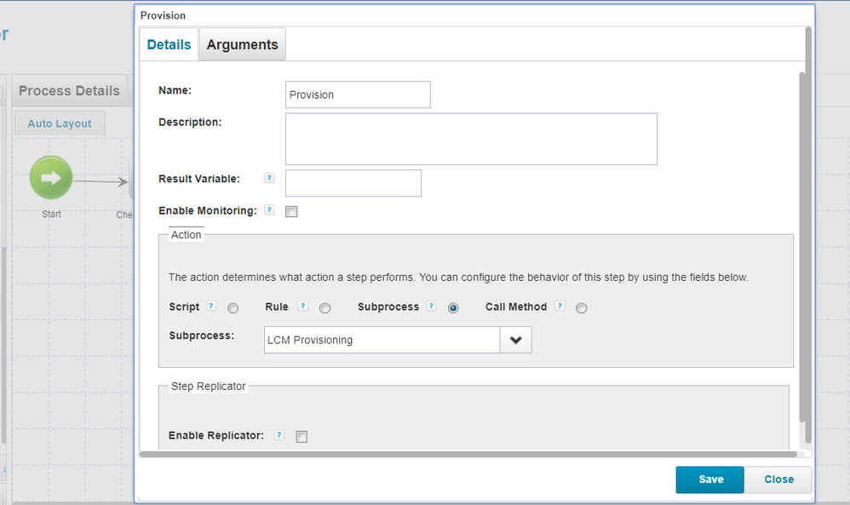Click help icon beside Enable Monitoring
The height and width of the screenshot is (505, 850).
coord(269,210)
